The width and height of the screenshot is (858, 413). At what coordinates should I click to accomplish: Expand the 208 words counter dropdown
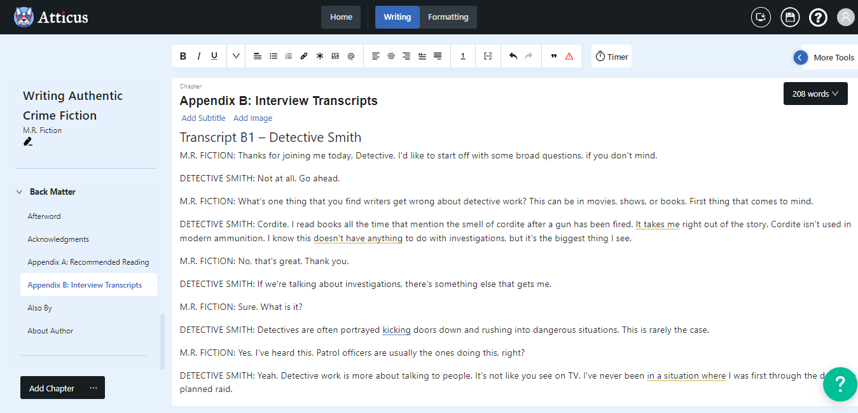tap(815, 94)
